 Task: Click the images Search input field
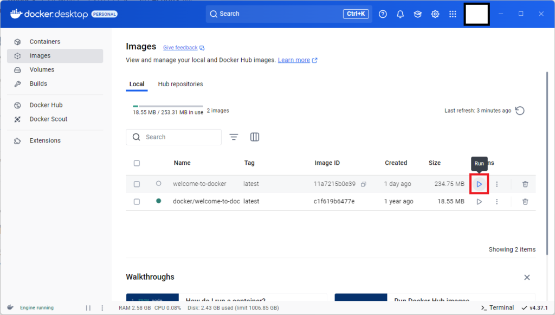click(173, 137)
